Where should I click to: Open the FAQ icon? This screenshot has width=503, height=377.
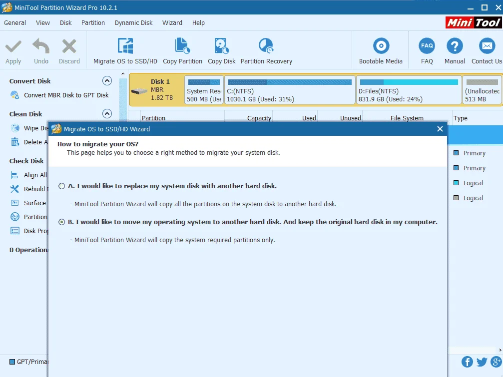coord(427,46)
